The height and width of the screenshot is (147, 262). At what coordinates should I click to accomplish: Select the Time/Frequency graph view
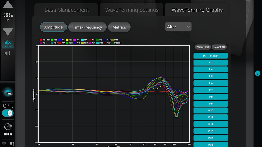coord(87,27)
